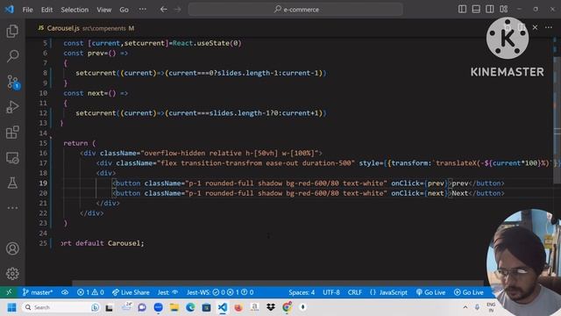Open the Windows Start menu
The height and width of the screenshot is (316, 561).
point(11,307)
